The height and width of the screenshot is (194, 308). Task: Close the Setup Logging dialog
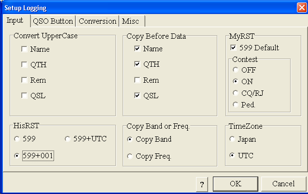301,8
